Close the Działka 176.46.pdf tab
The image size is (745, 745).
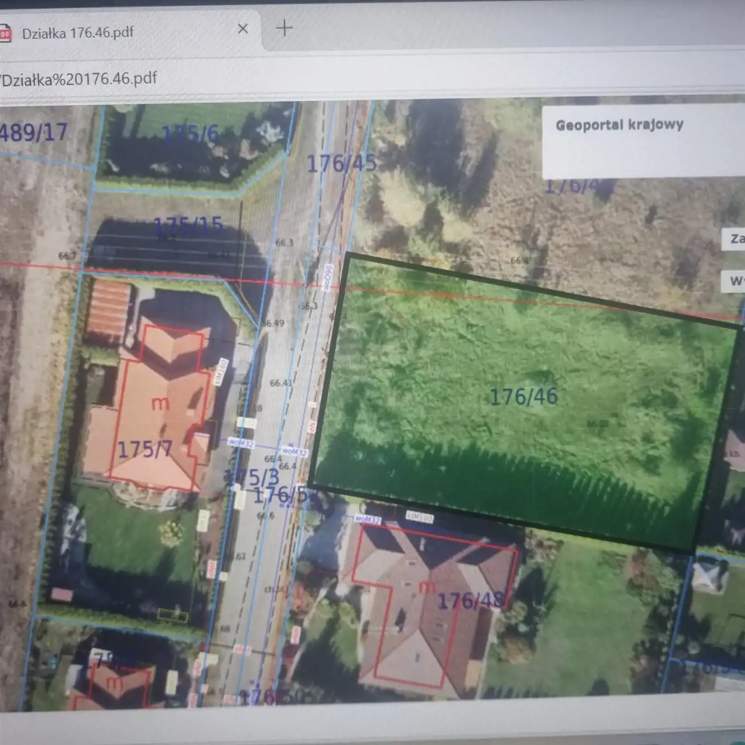click(243, 29)
